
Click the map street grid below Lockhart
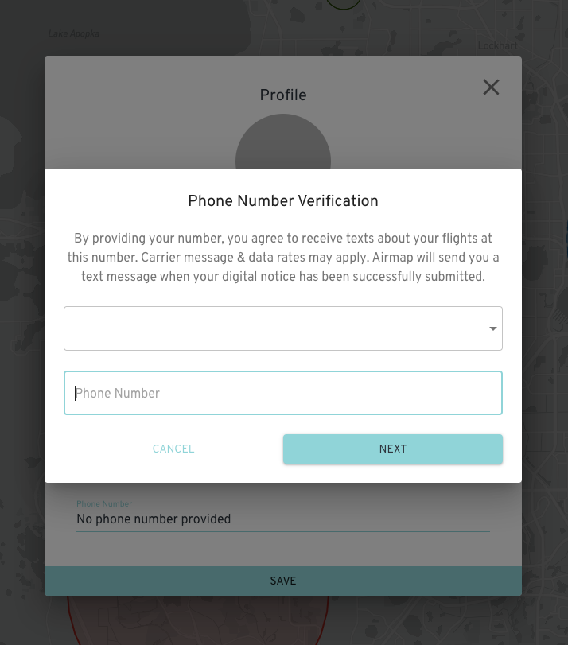545,119
